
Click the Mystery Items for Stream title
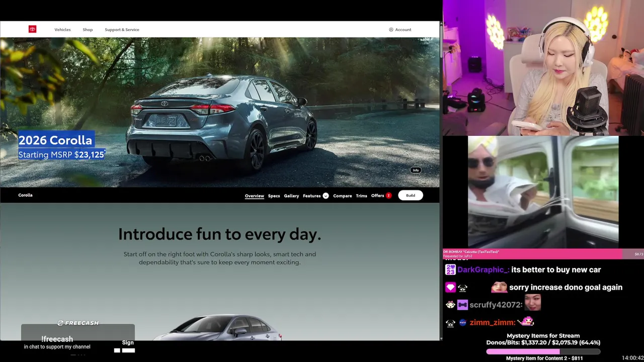[x=543, y=335]
